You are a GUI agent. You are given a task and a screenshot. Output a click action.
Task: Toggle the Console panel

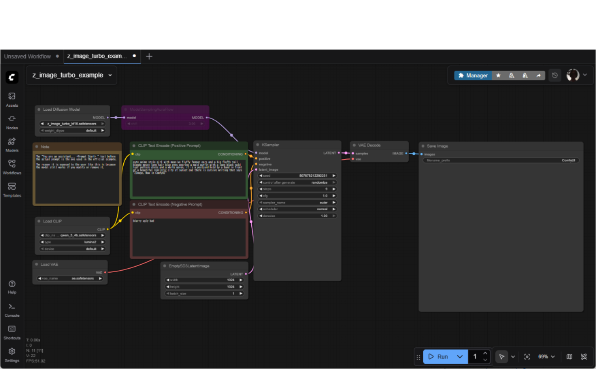[12, 309]
